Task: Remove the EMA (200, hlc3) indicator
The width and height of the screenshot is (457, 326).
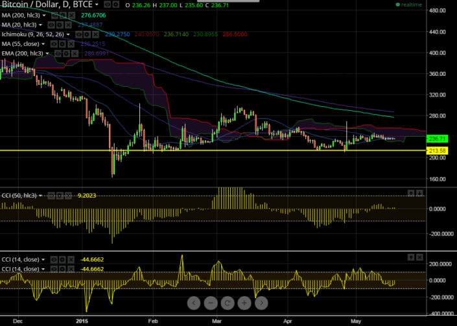Action: click(75, 53)
